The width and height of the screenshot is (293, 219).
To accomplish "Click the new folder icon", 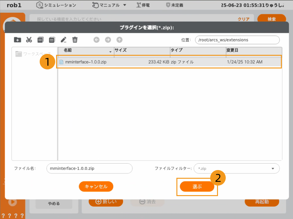I will point(18,40).
